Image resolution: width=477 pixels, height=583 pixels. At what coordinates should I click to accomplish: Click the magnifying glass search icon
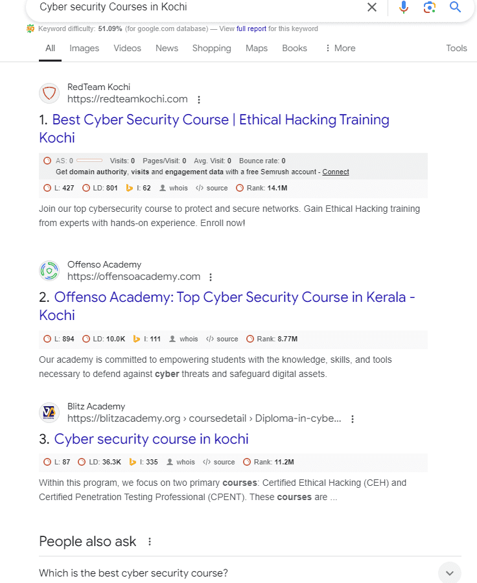click(x=455, y=8)
